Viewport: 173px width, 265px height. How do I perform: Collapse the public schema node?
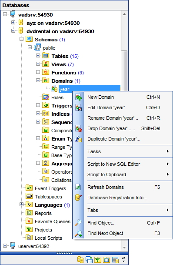point(30,47)
